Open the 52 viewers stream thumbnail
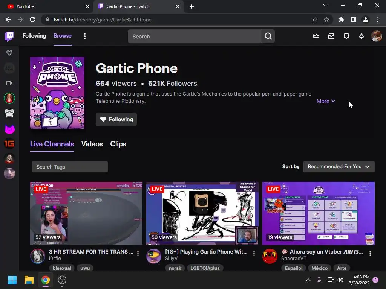Screen dimensions: 386x289 86,213
